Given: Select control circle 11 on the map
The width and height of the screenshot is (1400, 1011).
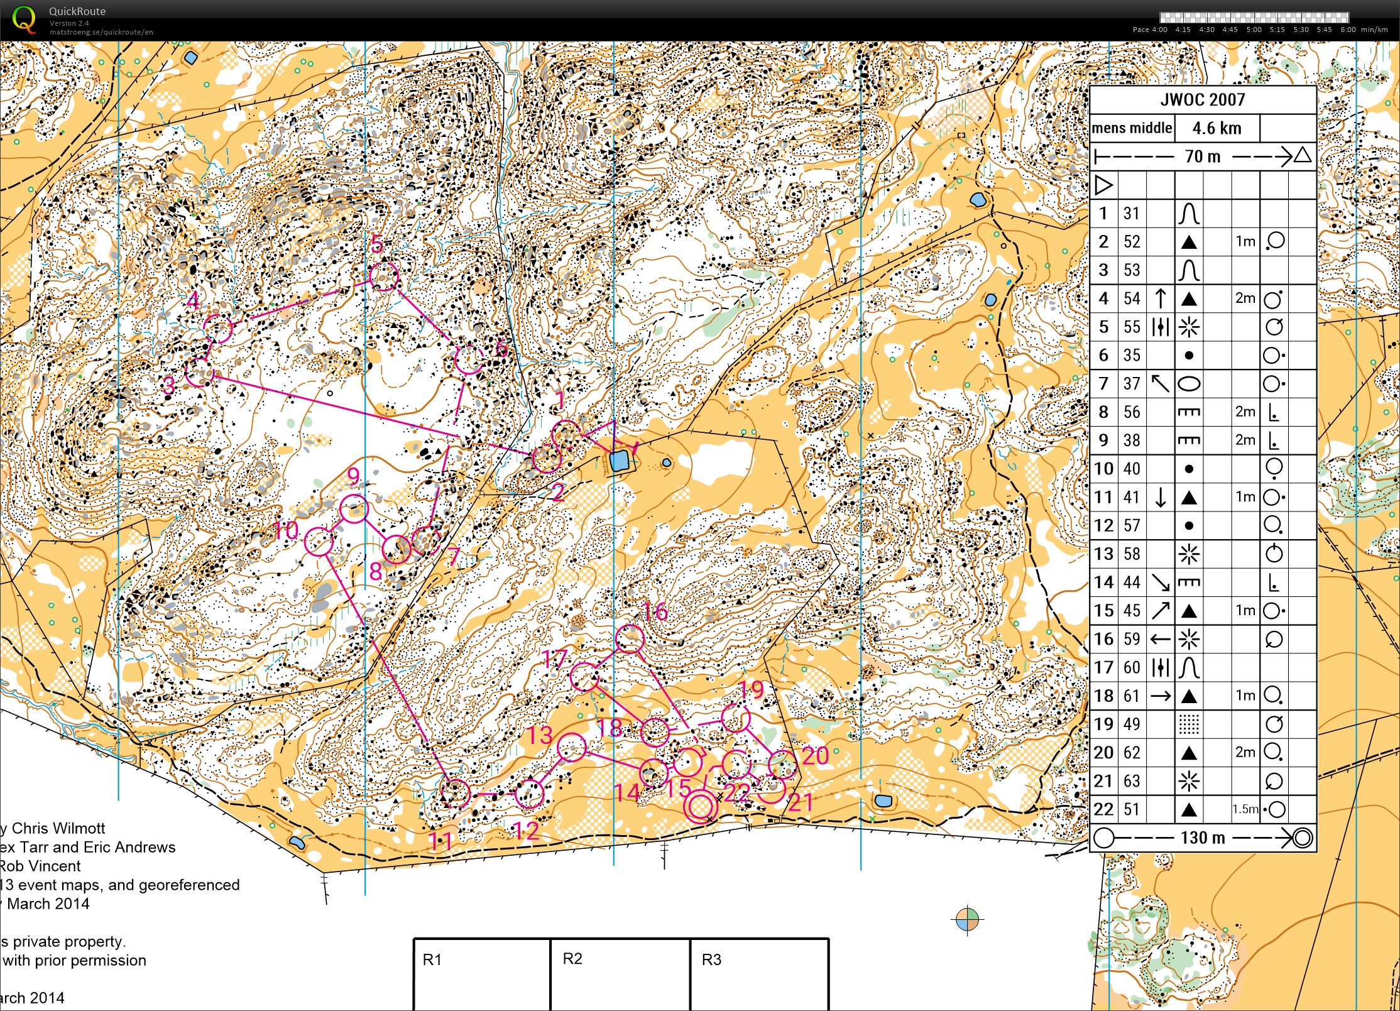Looking at the screenshot, I should point(456,793).
